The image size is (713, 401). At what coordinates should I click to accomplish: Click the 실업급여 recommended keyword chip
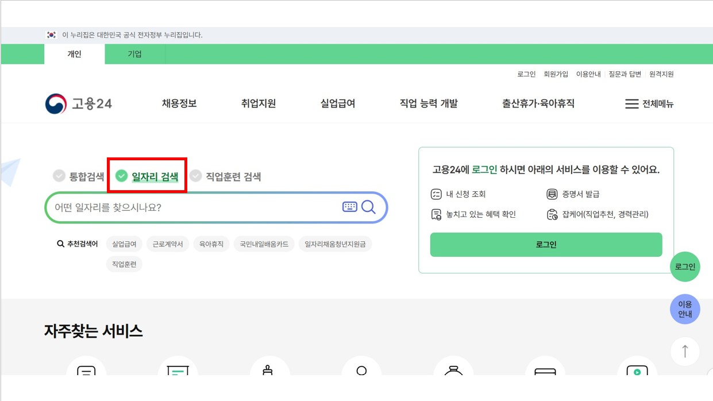click(x=124, y=244)
